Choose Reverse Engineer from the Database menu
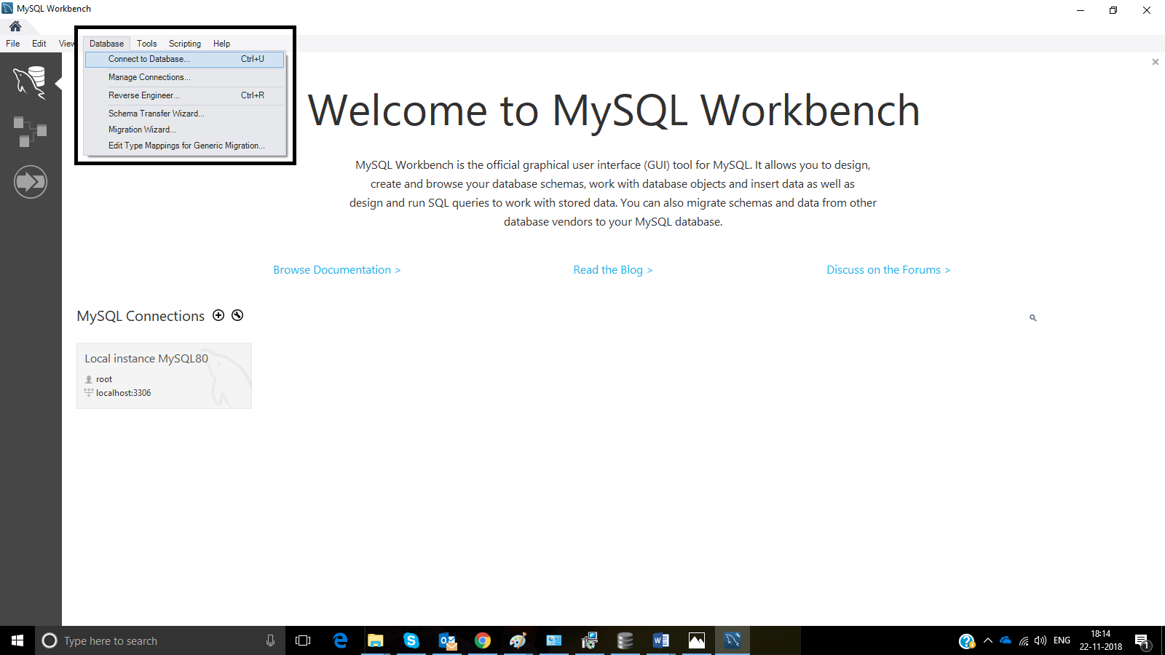Image resolution: width=1165 pixels, height=655 pixels. (144, 95)
